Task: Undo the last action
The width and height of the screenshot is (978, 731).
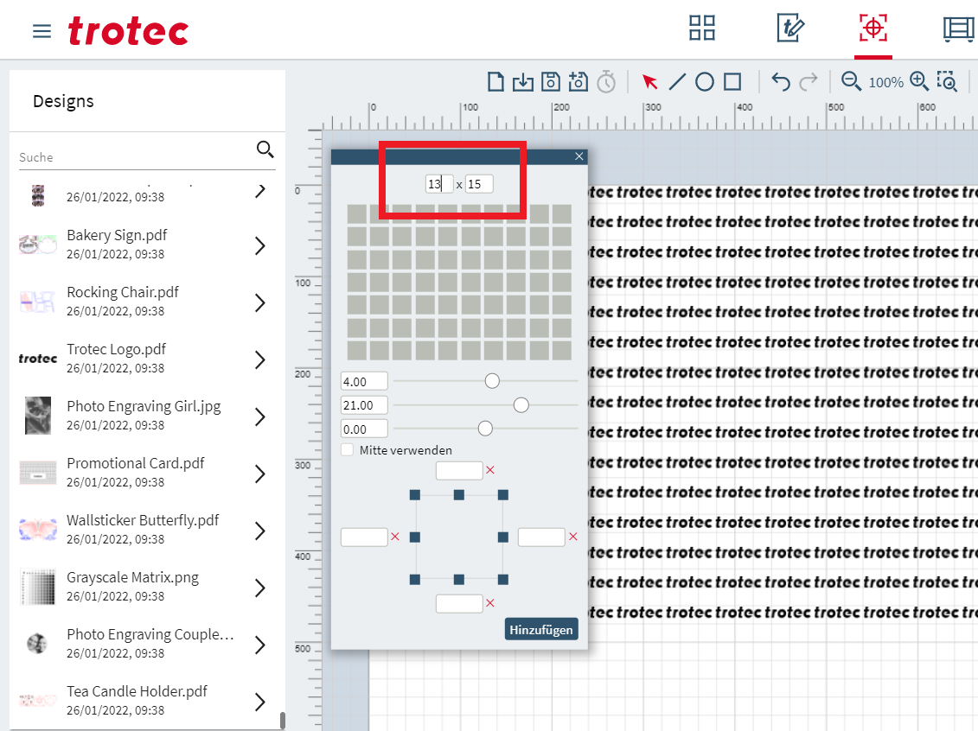Action: [x=781, y=82]
